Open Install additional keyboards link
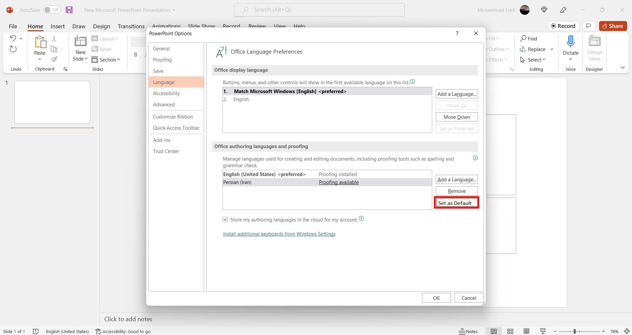 pos(279,234)
